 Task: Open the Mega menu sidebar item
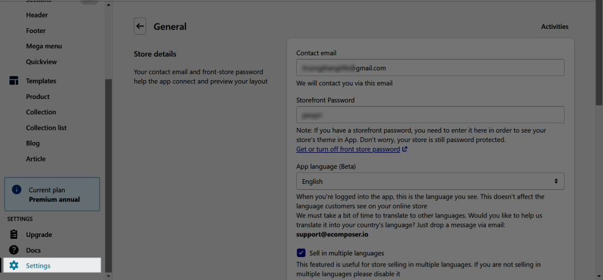(44, 46)
